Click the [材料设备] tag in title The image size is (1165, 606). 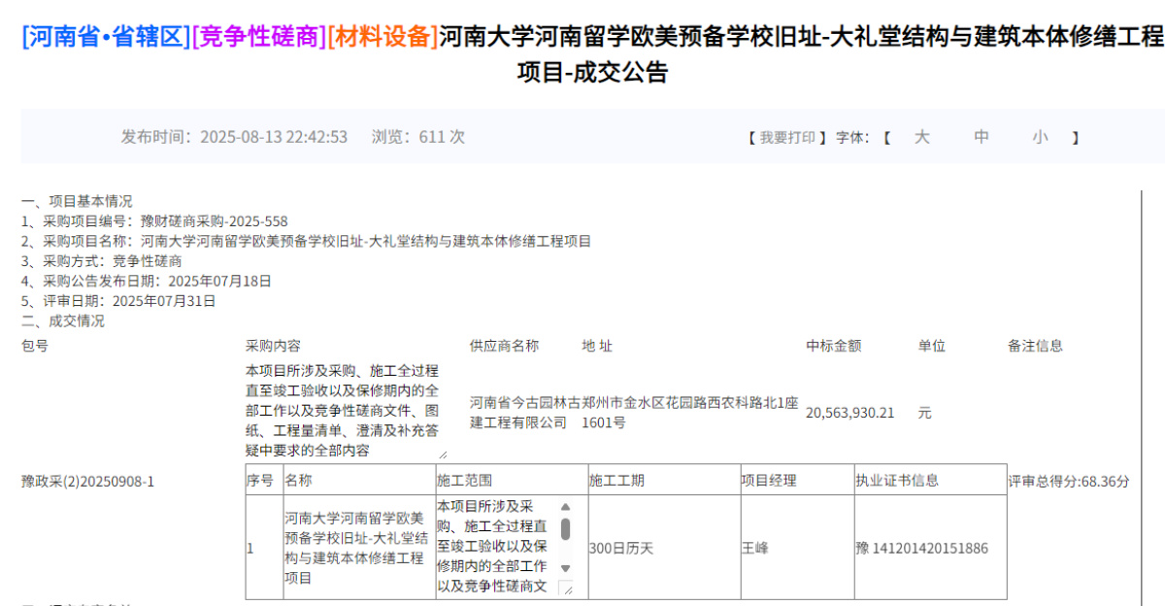tap(383, 38)
